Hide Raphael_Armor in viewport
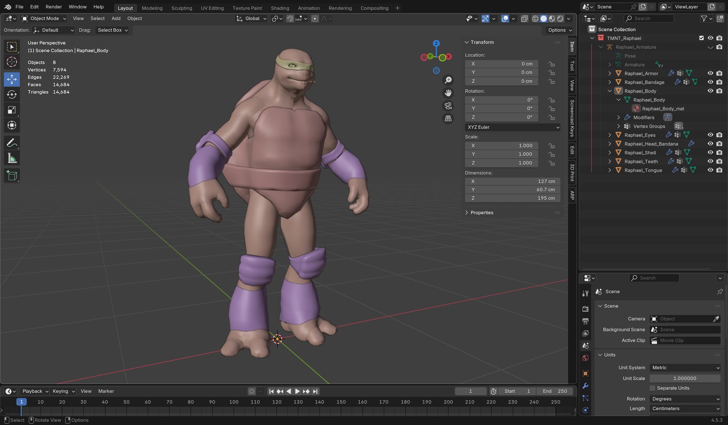The width and height of the screenshot is (728, 425). 710,73
